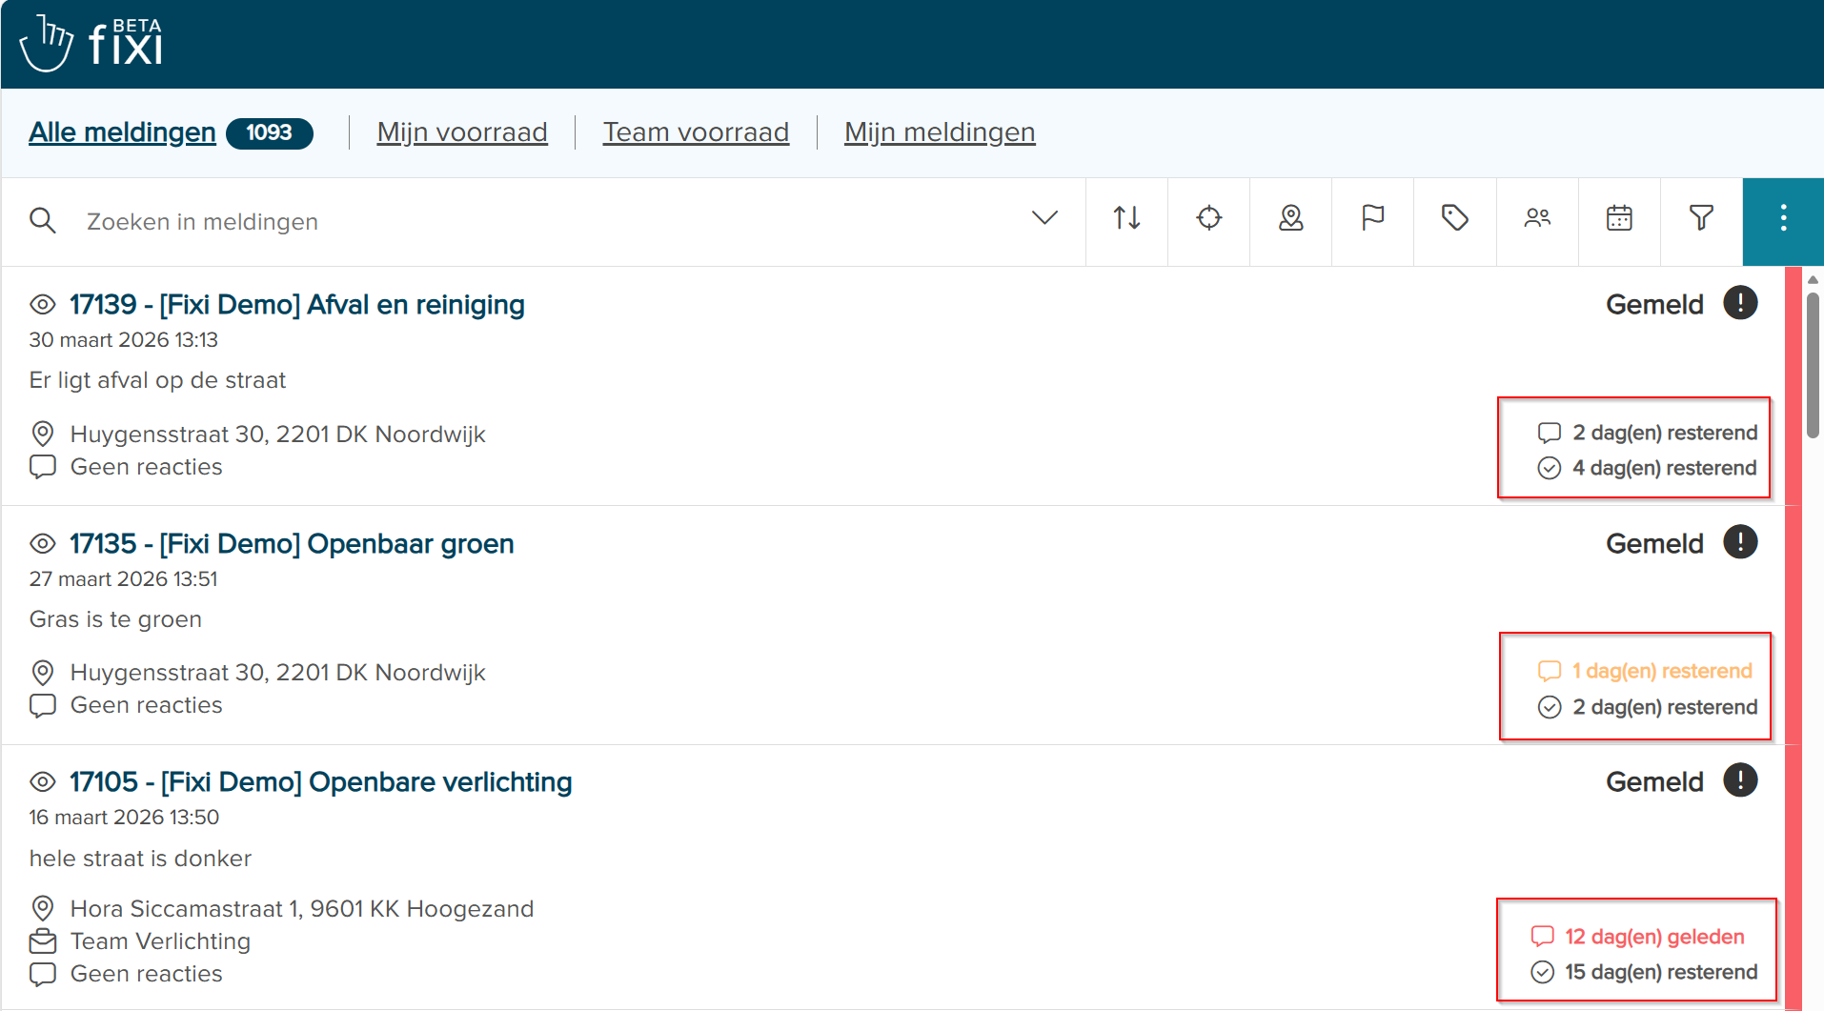Open the sort options icon
Image resolution: width=1824 pixels, height=1011 pixels.
pos(1125,219)
